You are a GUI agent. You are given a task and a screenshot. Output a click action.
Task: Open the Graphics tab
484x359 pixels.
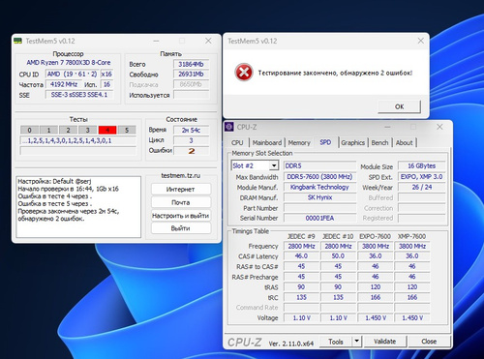click(352, 142)
